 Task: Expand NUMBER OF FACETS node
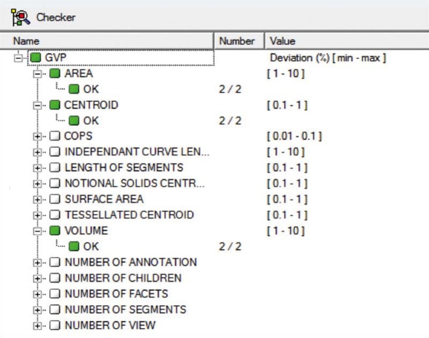[37, 294]
